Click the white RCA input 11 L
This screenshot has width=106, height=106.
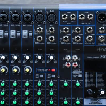75,58
